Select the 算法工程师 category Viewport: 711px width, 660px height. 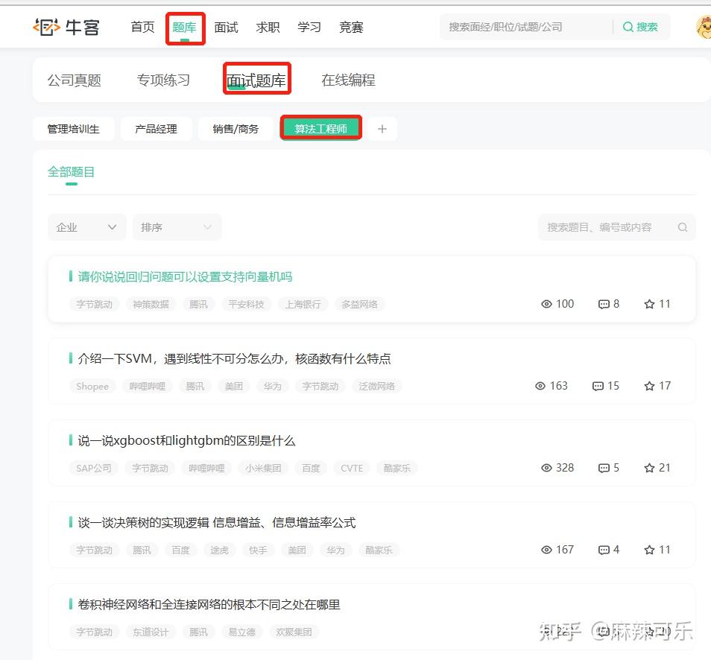(321, 129)
